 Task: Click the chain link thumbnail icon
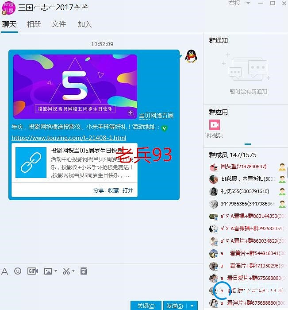[31, 163]
